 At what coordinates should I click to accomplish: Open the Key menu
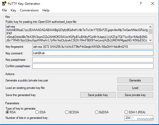tap(13, 10)
